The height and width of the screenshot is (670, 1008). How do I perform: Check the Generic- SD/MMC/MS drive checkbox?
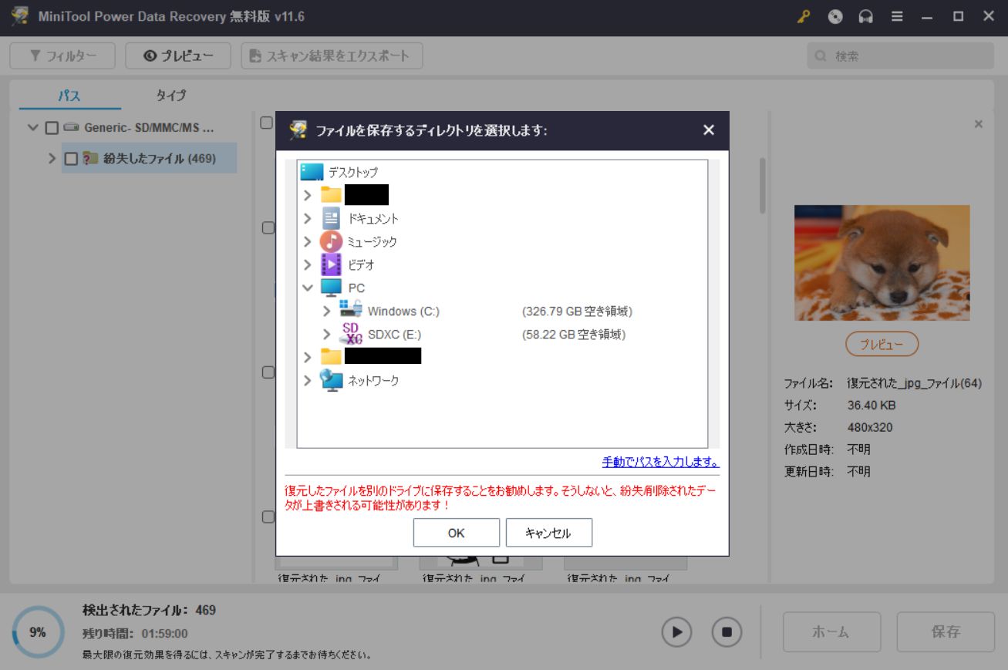(x=52, y=128)
